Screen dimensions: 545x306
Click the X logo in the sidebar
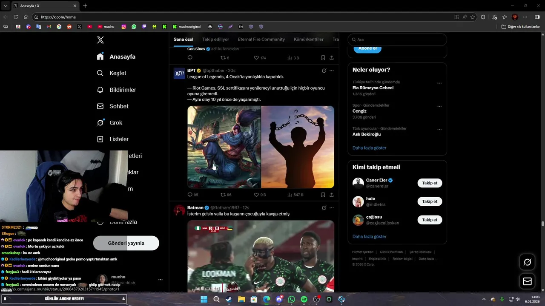[x=100, y=40]
